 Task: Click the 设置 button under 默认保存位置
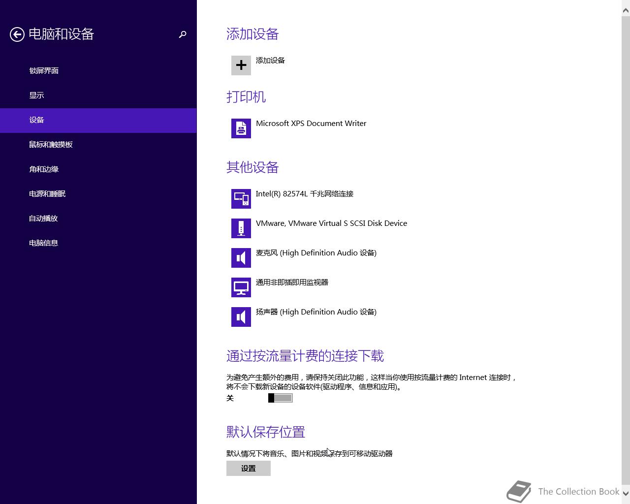click(249, 469)
